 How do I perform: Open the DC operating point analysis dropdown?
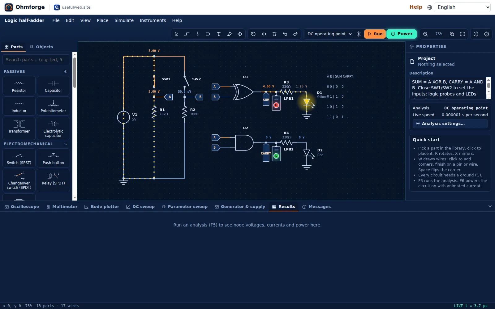click(329, 34)
